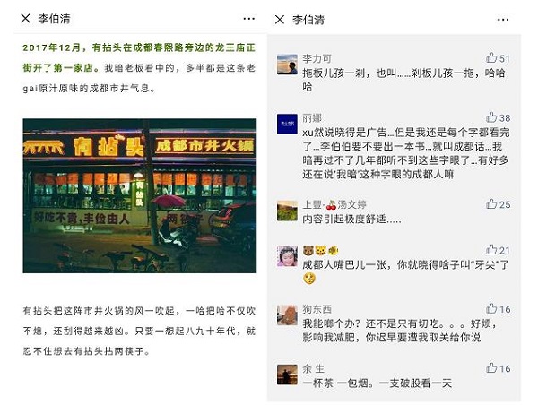Open the more options menu on right page
The image size is (538, 405).
tap(503, 20)
